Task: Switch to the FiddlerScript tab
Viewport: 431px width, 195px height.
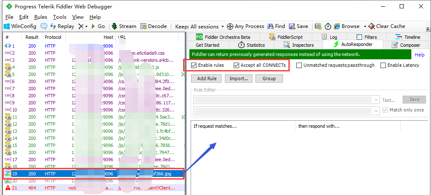Action: (286, 37)
